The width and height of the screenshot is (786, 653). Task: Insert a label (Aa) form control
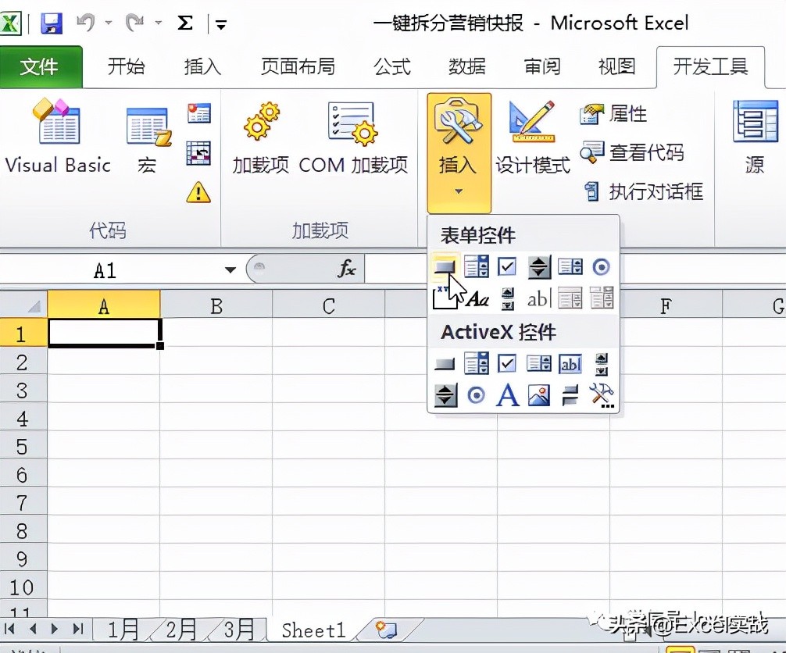click(477, 298)
